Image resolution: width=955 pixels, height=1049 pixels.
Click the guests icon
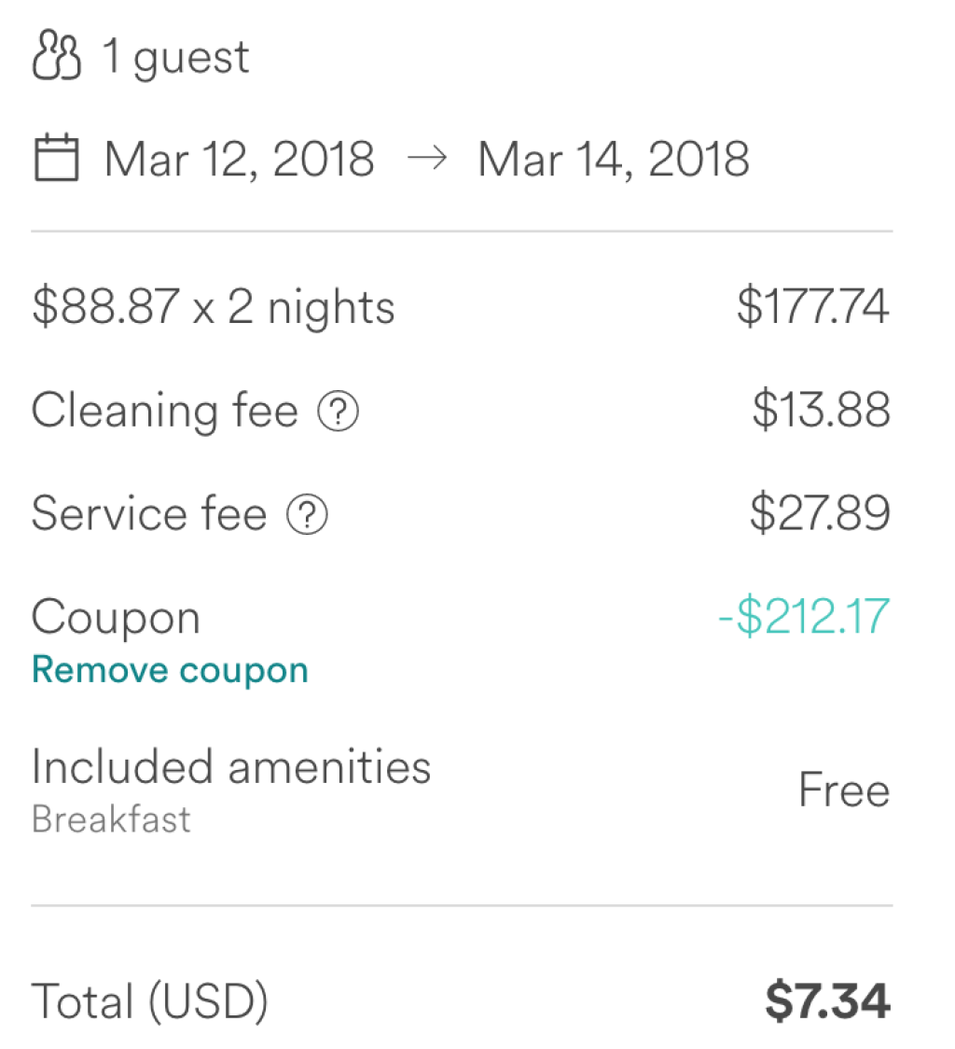coord(56,58)
